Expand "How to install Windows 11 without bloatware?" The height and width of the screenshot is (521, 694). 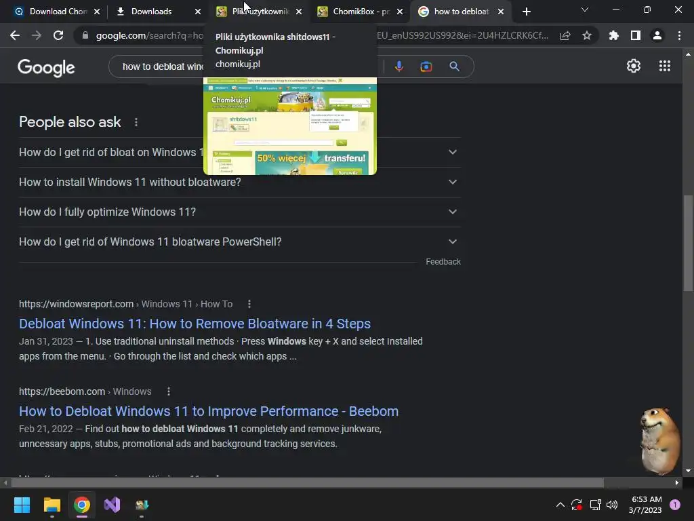tap(240, 182)
